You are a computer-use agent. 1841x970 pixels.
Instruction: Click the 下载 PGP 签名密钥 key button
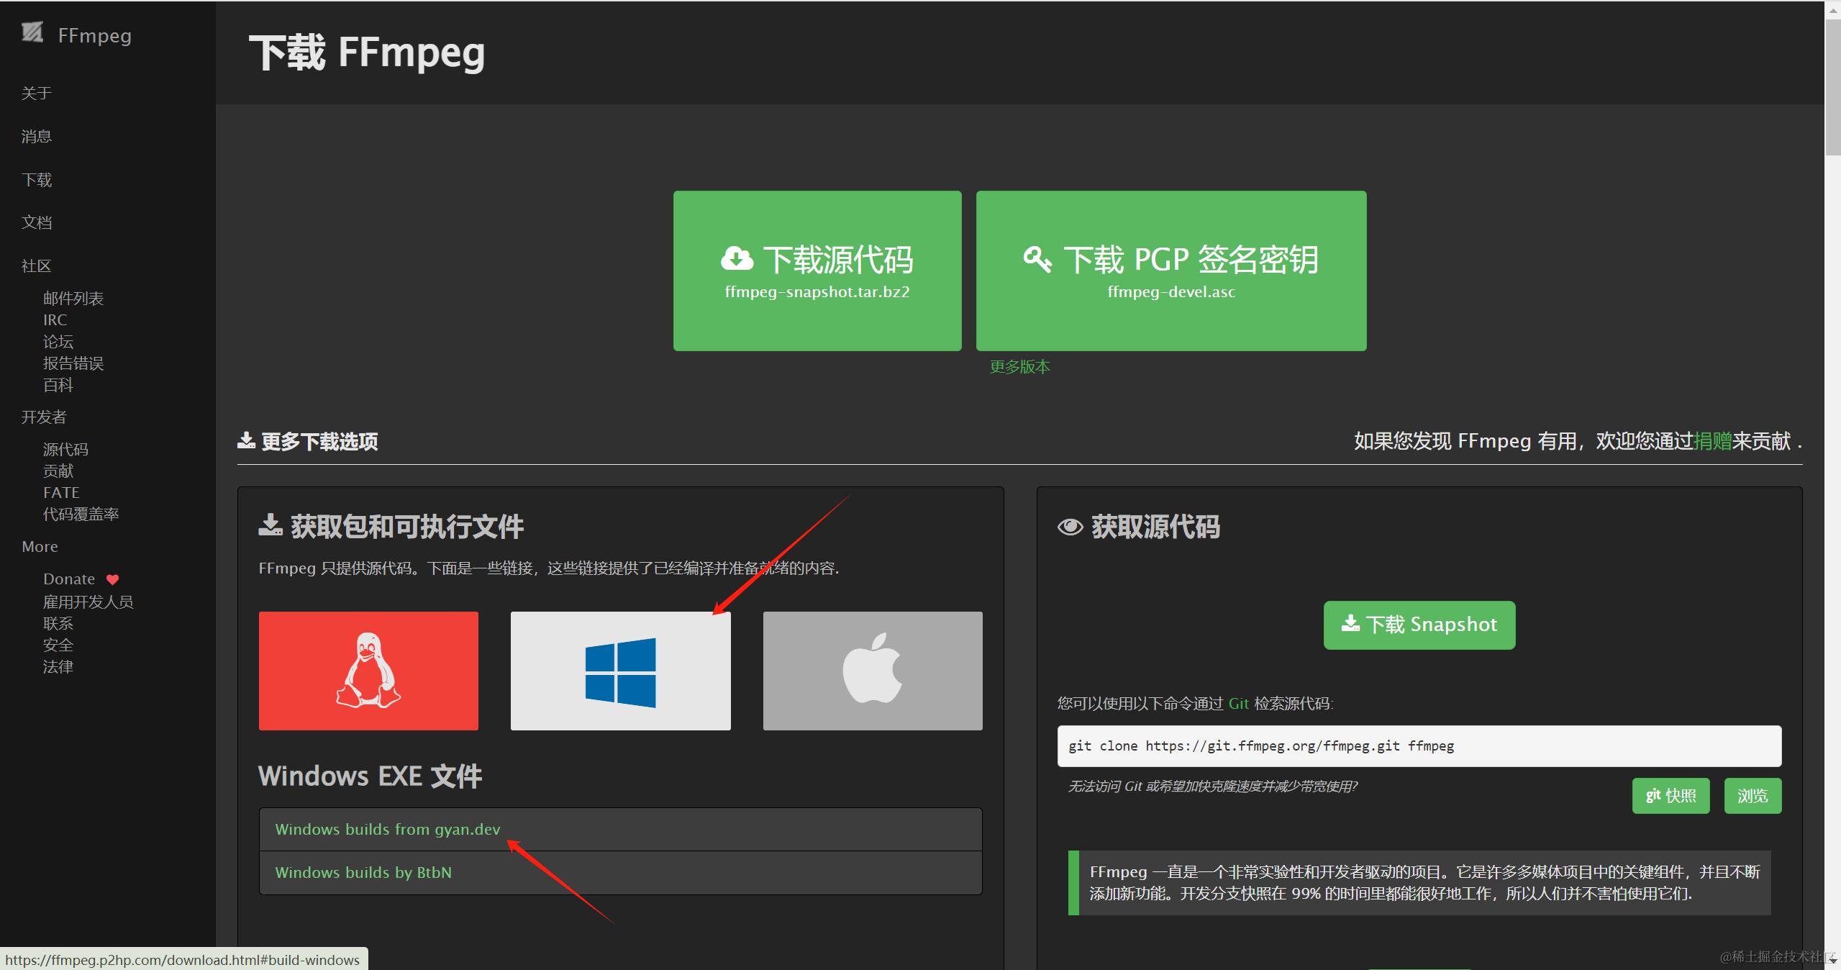(x=1170, y=271)
